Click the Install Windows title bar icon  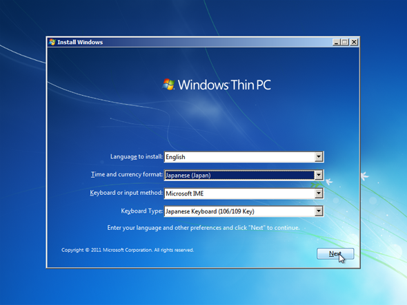[x=52, y=42]
